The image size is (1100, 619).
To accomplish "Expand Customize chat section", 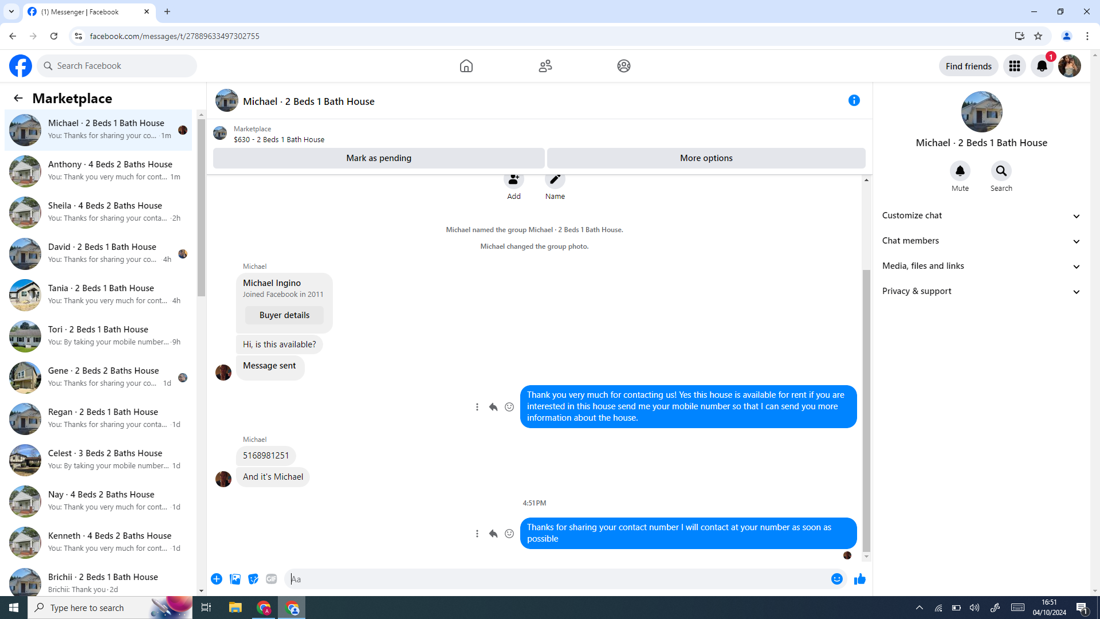I will (x=981, y=216).
